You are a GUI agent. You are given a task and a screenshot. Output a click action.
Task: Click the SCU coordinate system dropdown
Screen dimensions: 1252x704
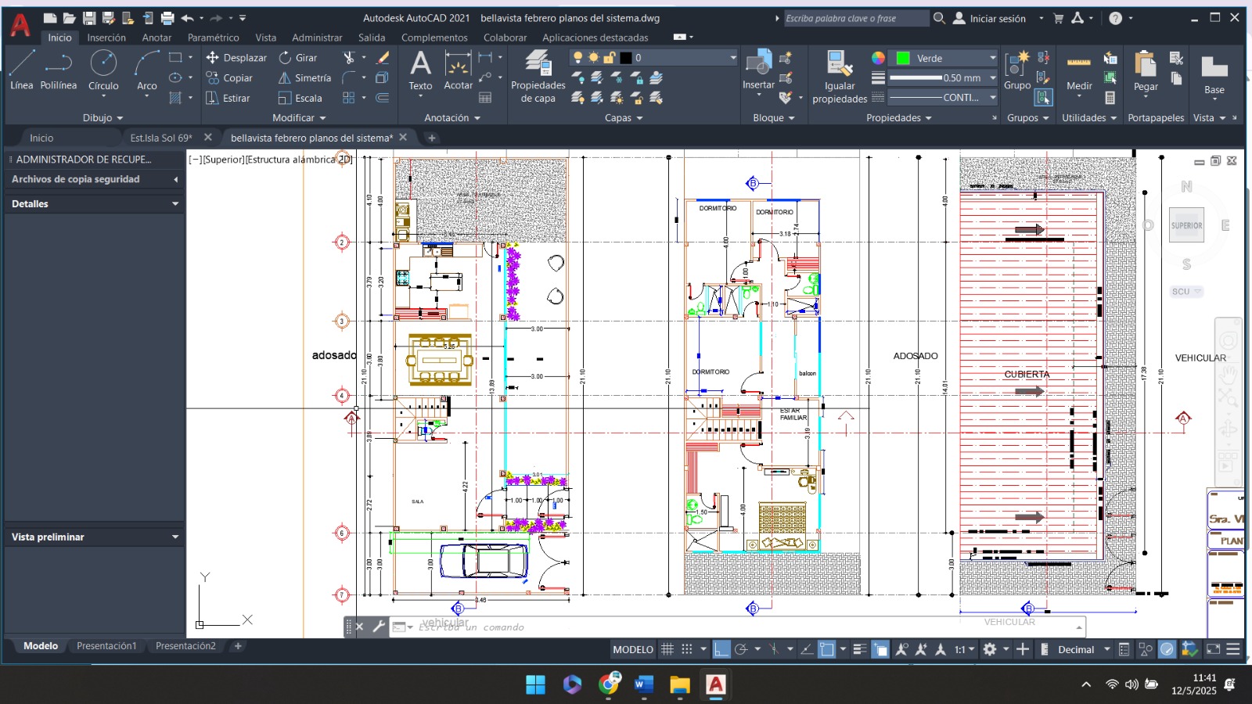pos(1186,292)
